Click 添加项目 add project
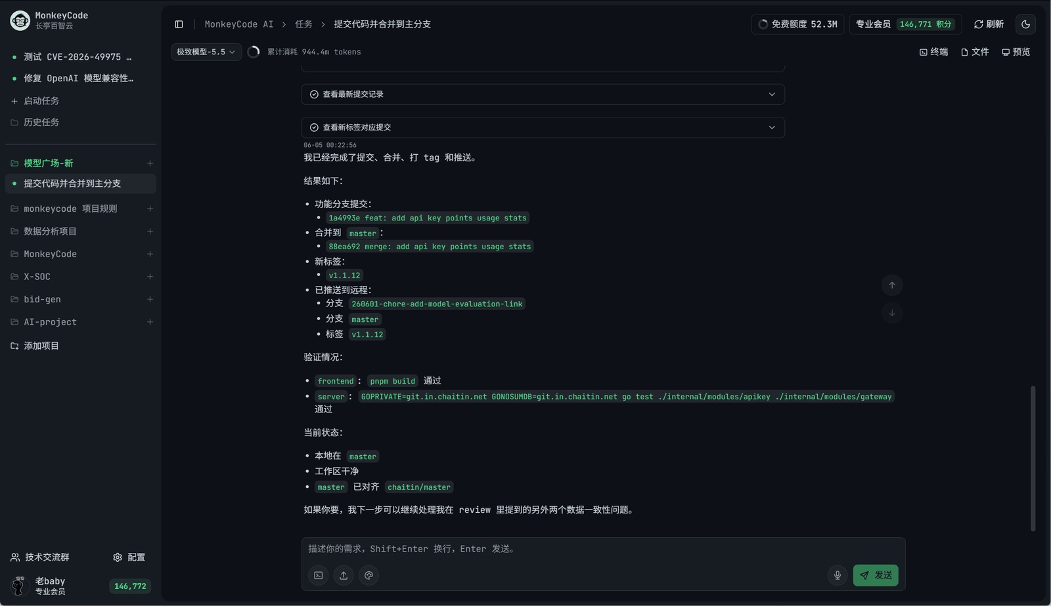This screenshot has width=1051, height=606. (x=35, y=346)
